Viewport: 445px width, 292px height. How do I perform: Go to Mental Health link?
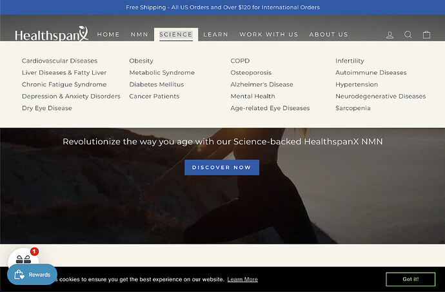[x=253, y=97]
